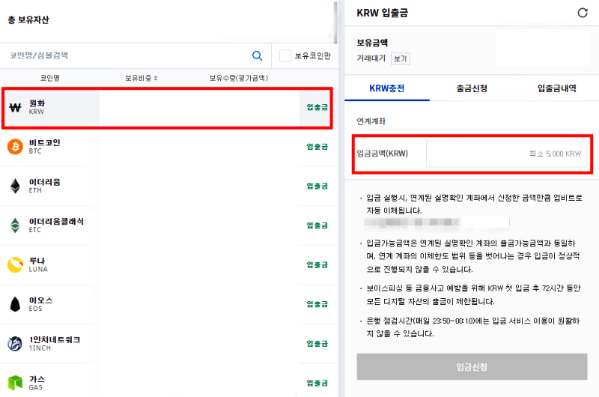Click 보기 button next to 거래대기
Screen dimensions: 599x397
point(401,59)
